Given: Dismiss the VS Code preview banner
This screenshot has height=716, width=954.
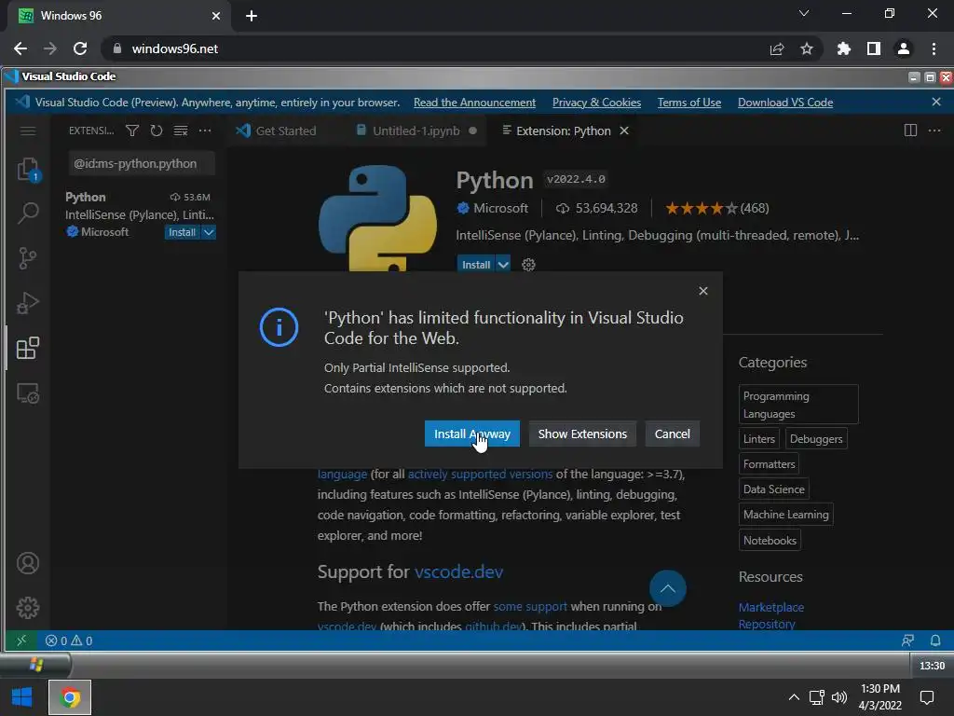Looking at the screenshot, I should point(936,102).
